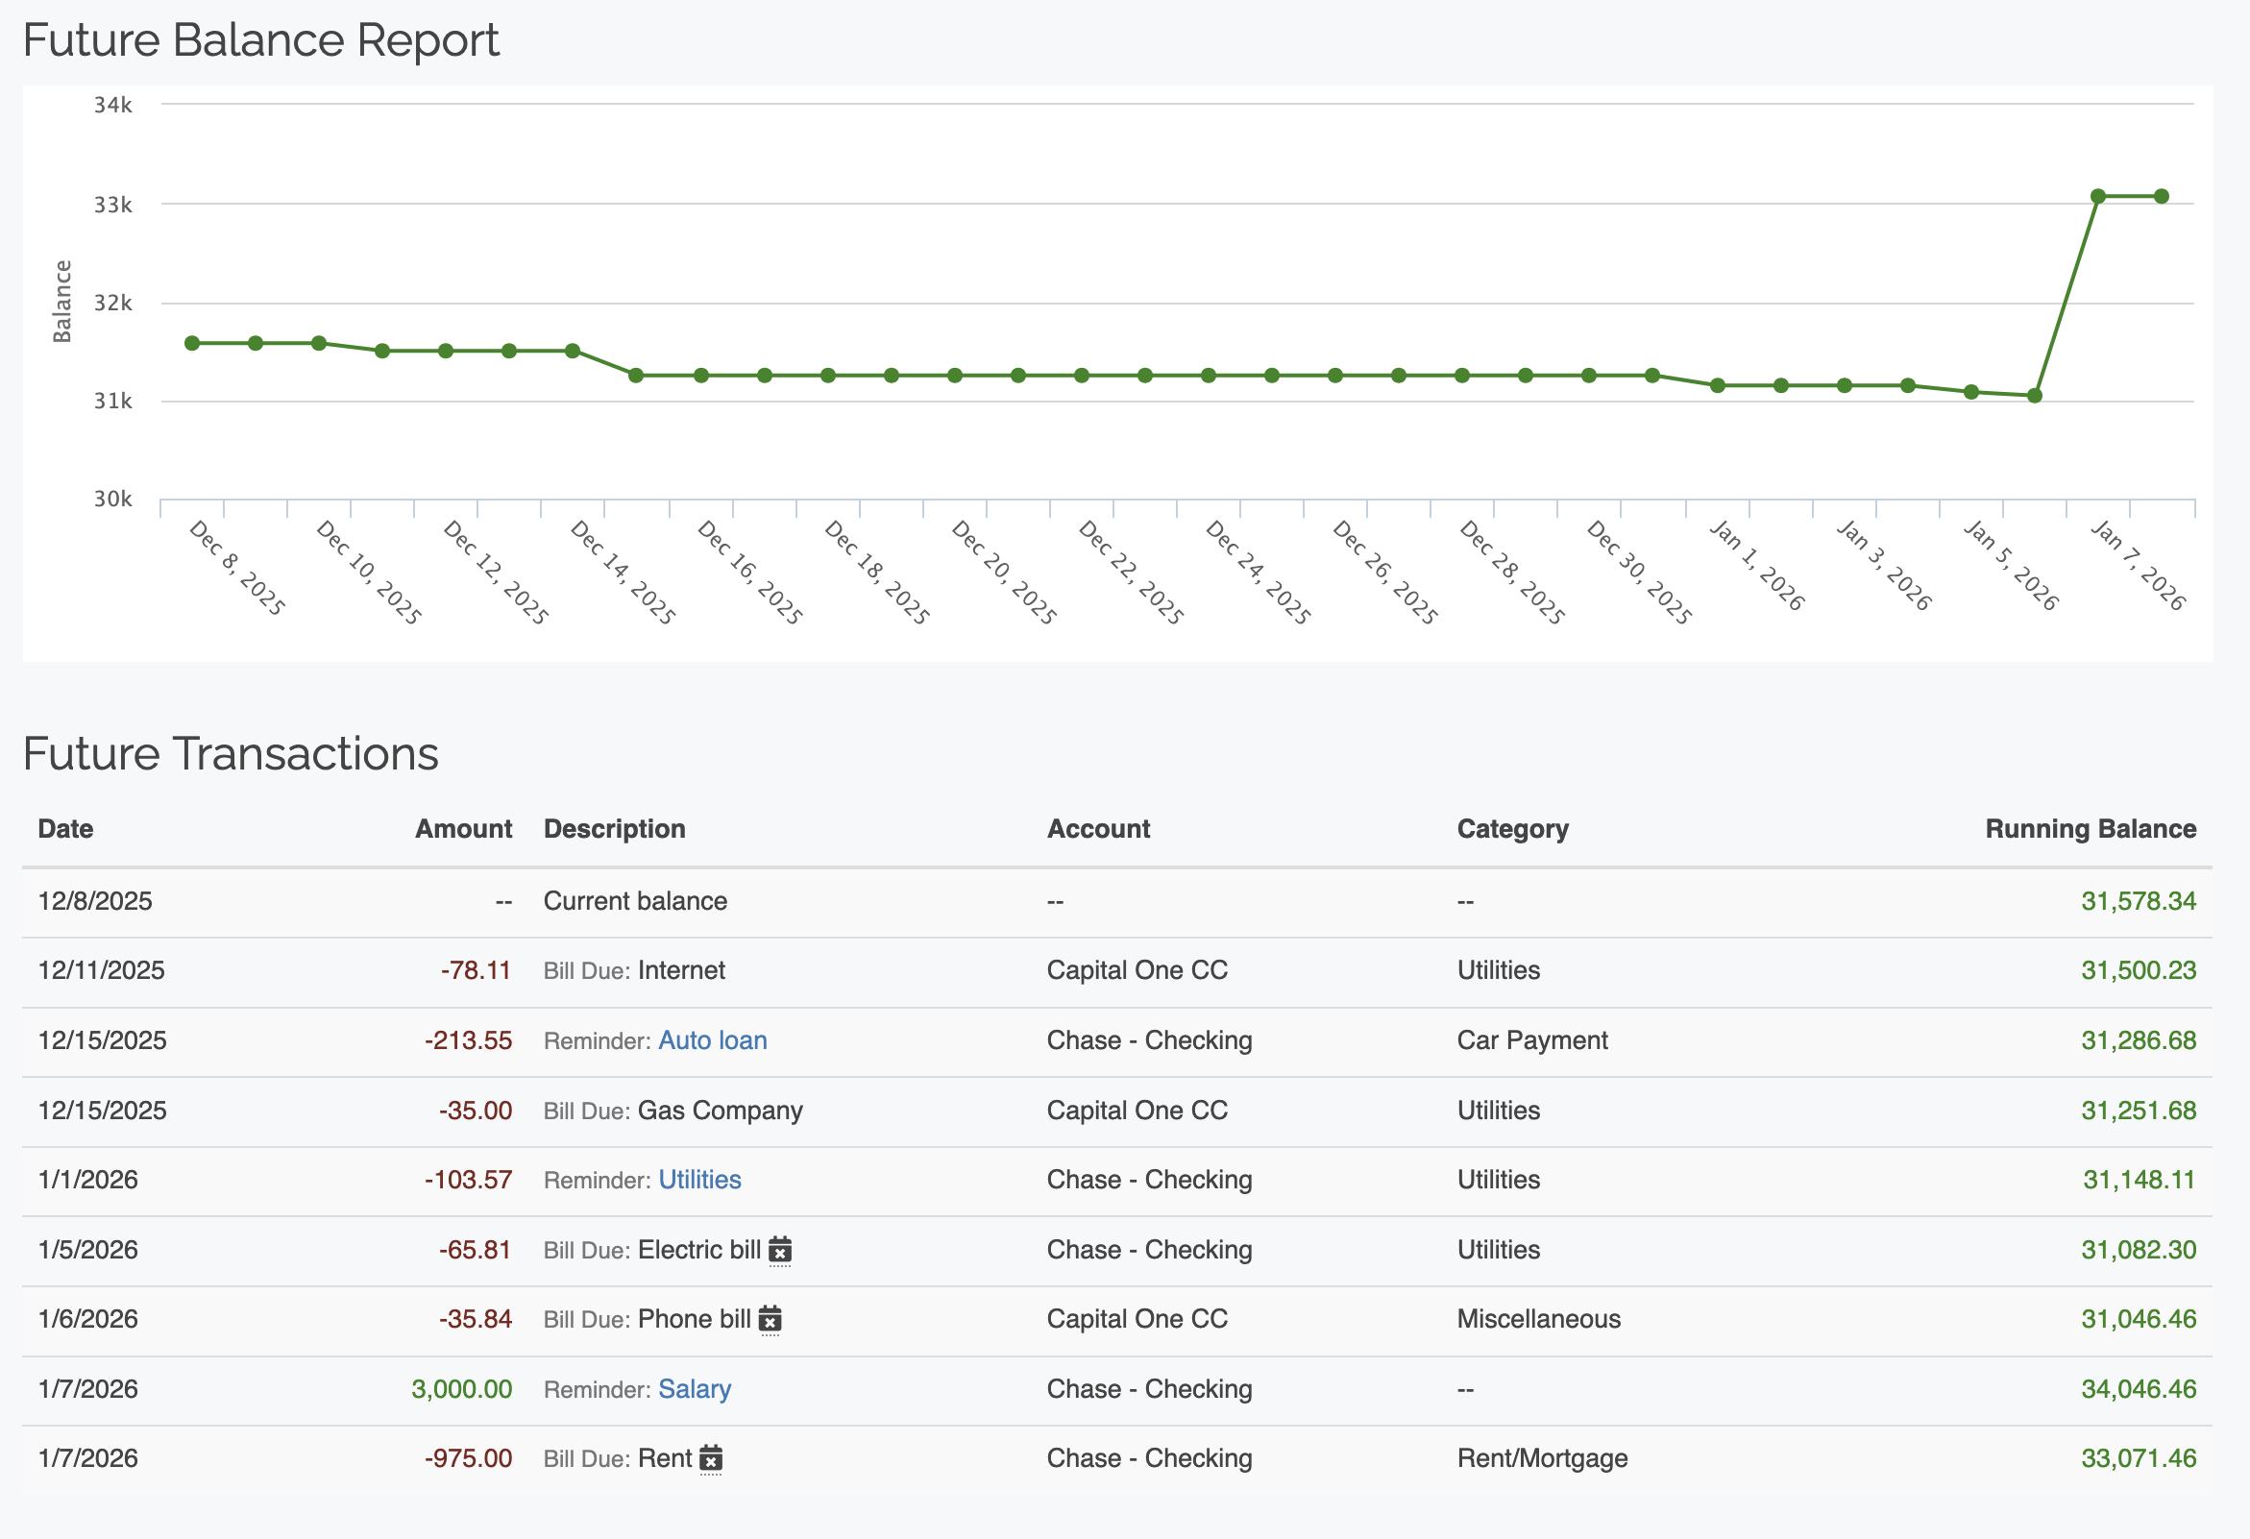2250x1539 pixels.
Task: Open the Salary reminder link
Action: coord(695,1389)
